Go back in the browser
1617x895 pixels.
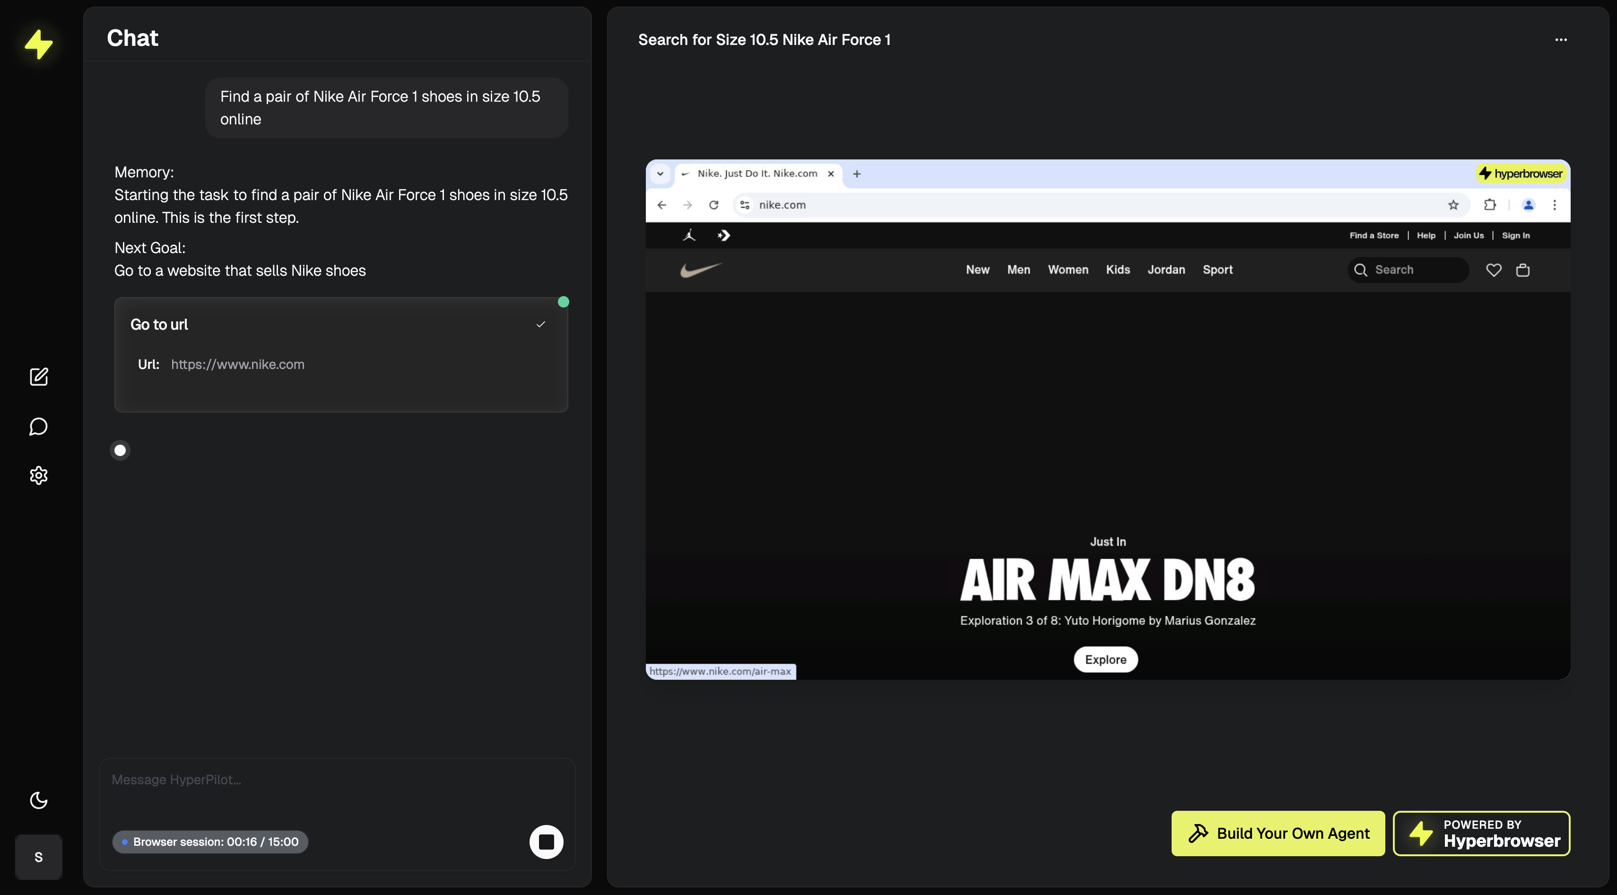[661, 205]
